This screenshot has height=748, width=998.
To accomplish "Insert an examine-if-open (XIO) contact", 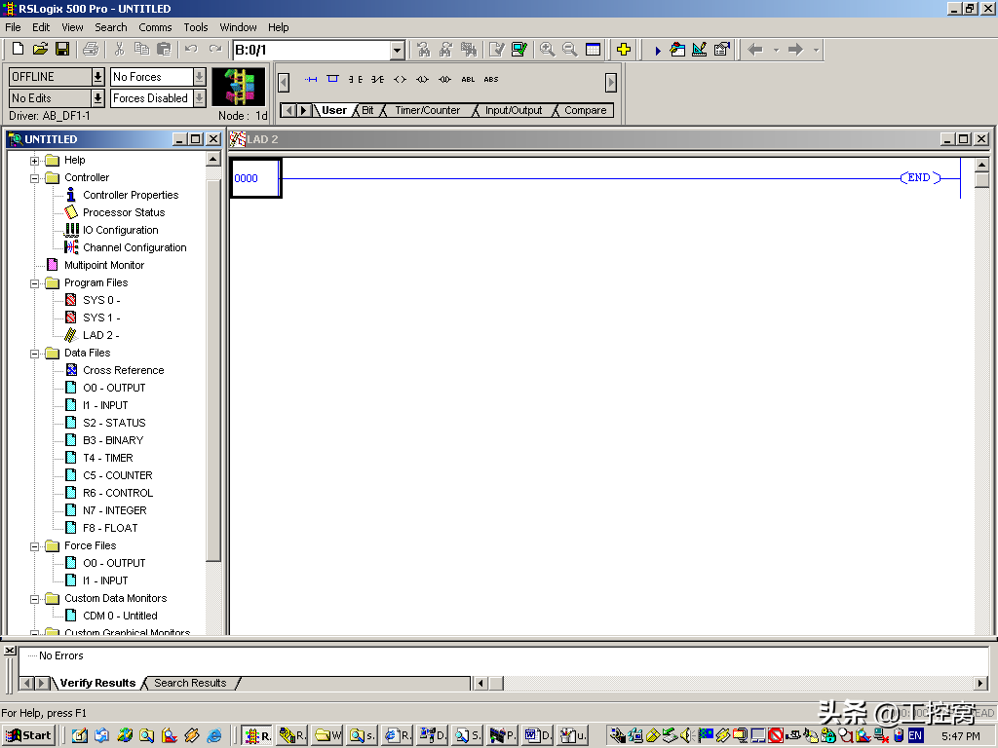I will coord(377,80).
